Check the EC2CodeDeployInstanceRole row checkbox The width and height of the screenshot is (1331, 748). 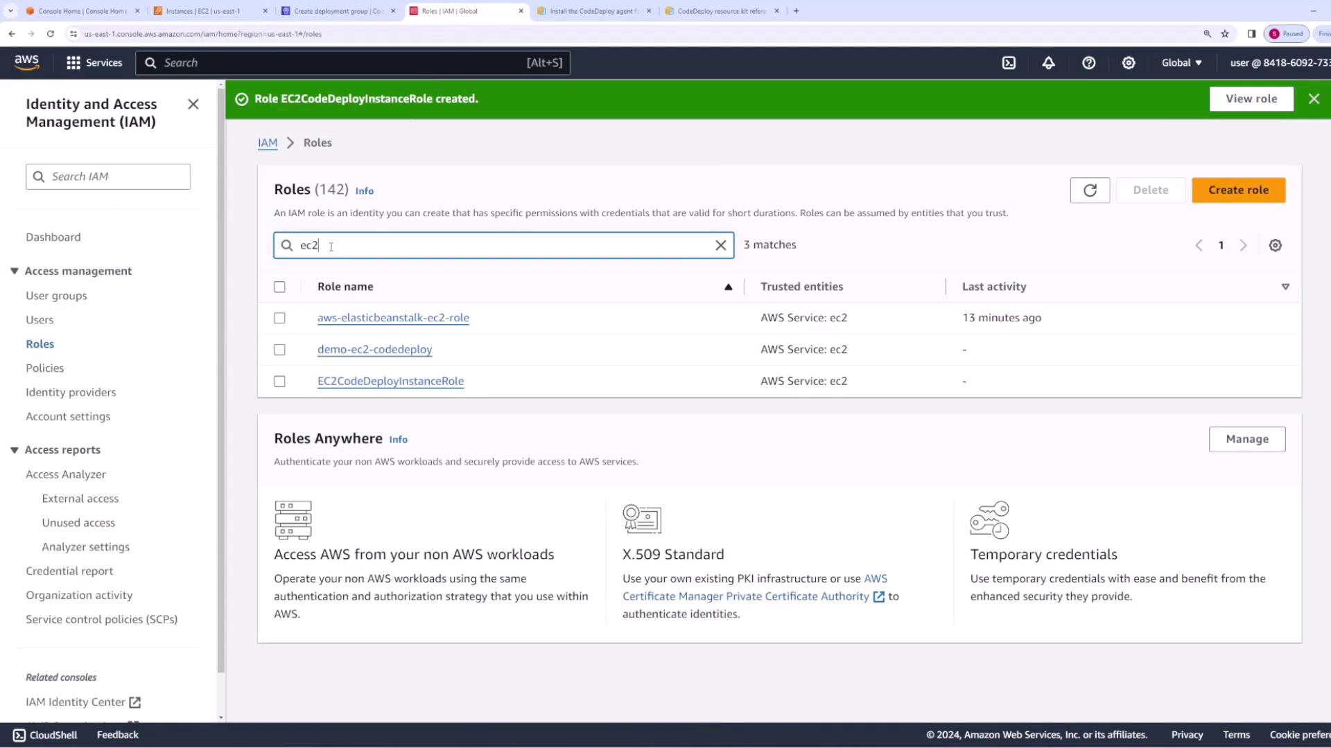(279, 382)
